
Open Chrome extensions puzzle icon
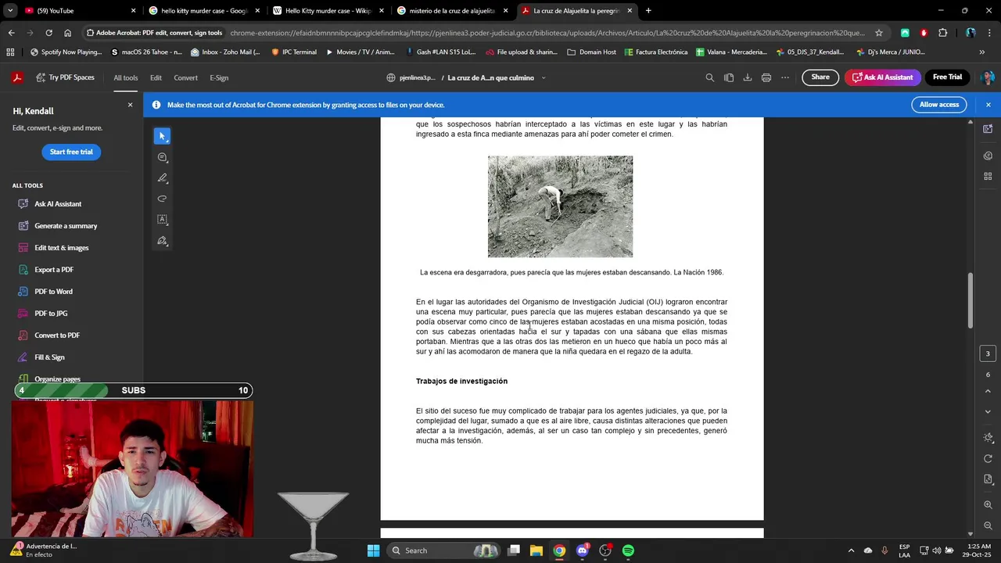[942, 33]
